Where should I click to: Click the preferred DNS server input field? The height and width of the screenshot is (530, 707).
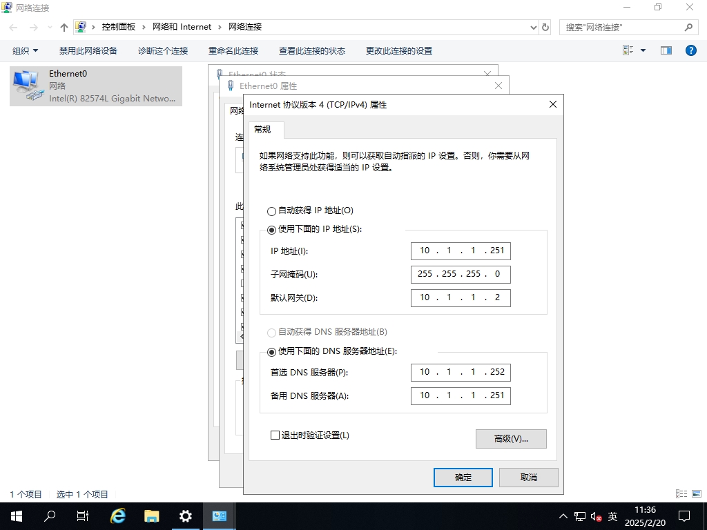tap(461, 372)
